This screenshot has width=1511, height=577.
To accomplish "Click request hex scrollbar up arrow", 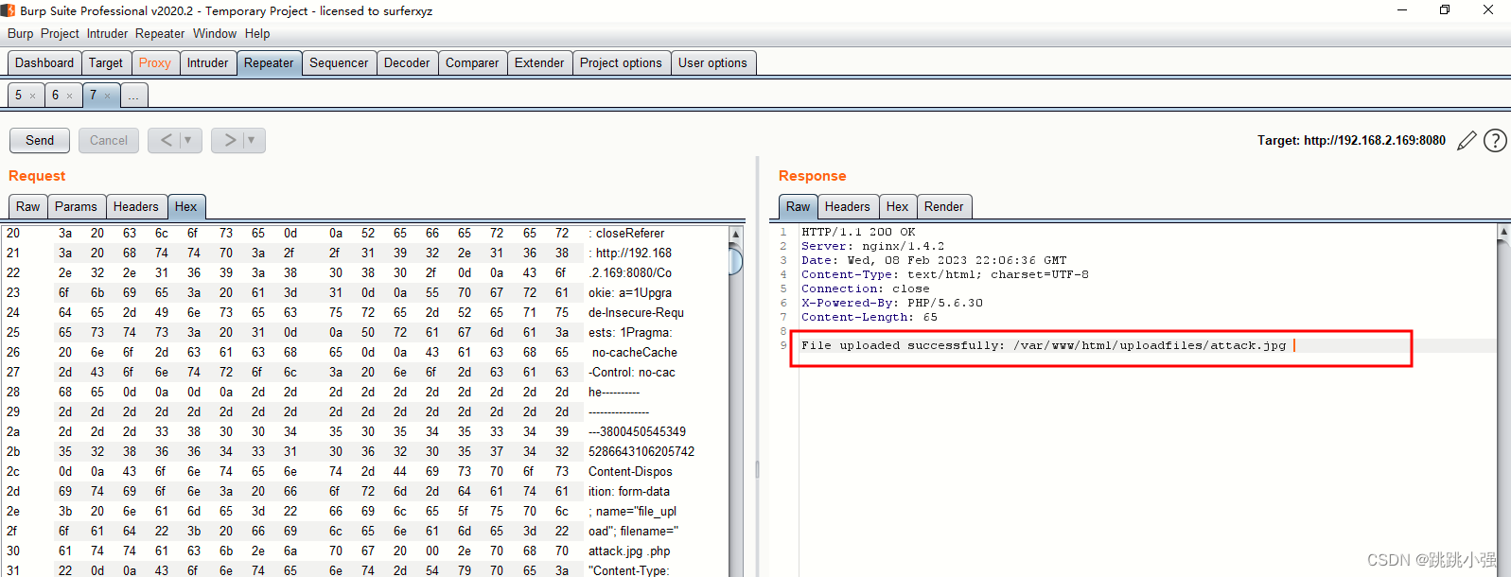I will (736, 234).
